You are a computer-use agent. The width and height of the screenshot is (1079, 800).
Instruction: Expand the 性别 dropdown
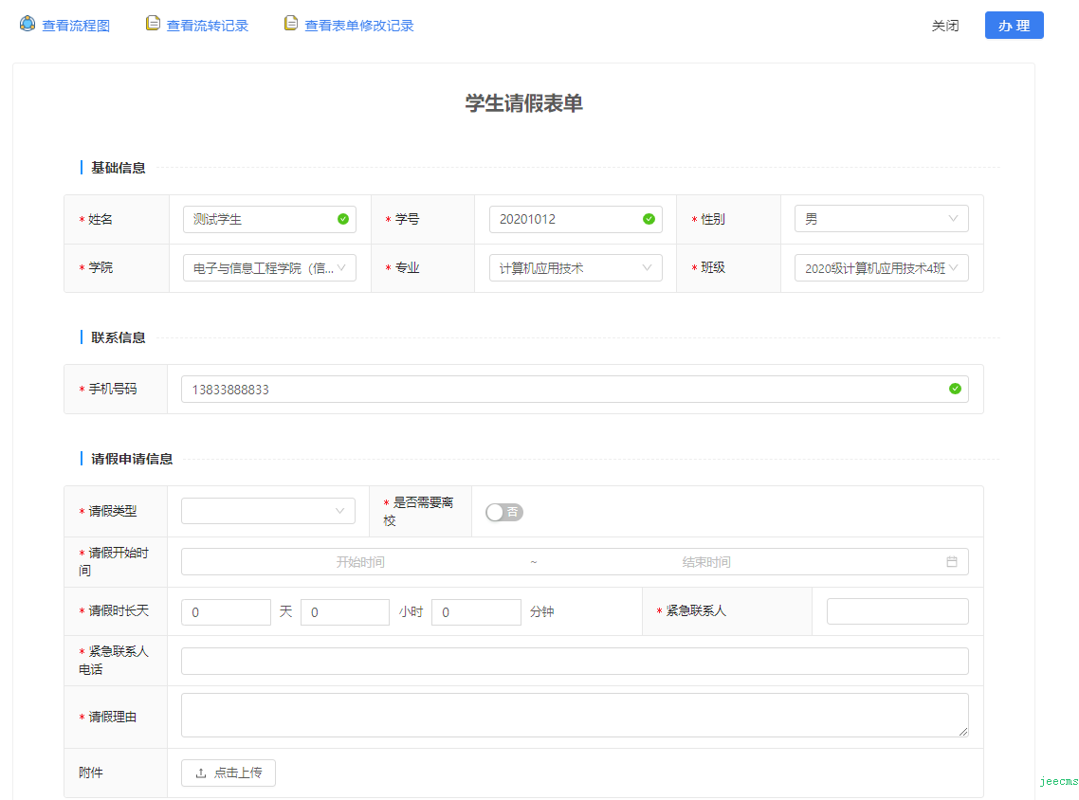[x=881, y=219]
